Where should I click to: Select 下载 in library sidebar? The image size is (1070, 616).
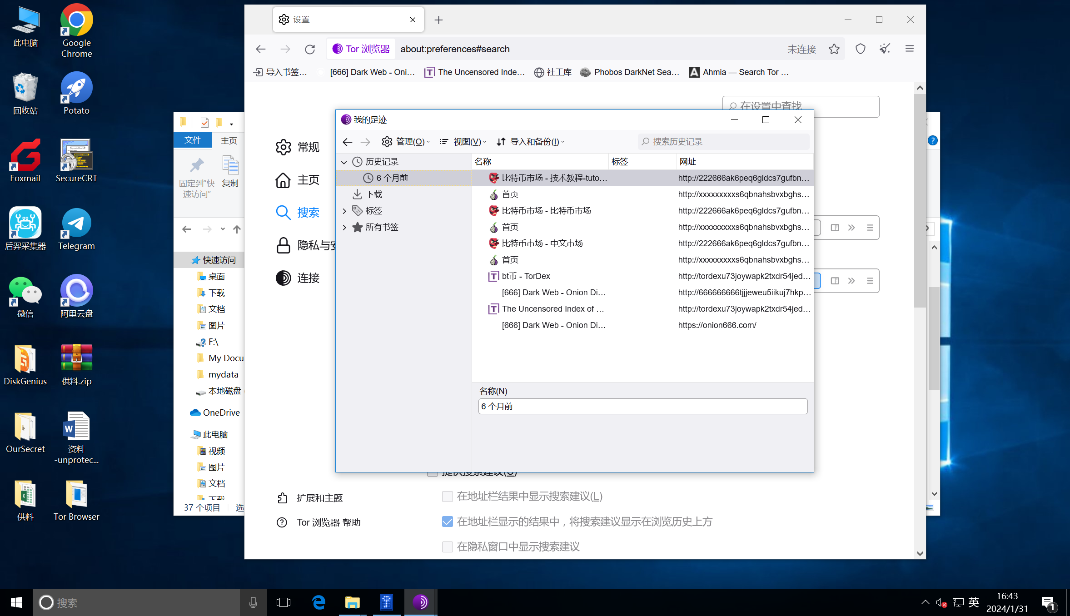click(403, 194)
